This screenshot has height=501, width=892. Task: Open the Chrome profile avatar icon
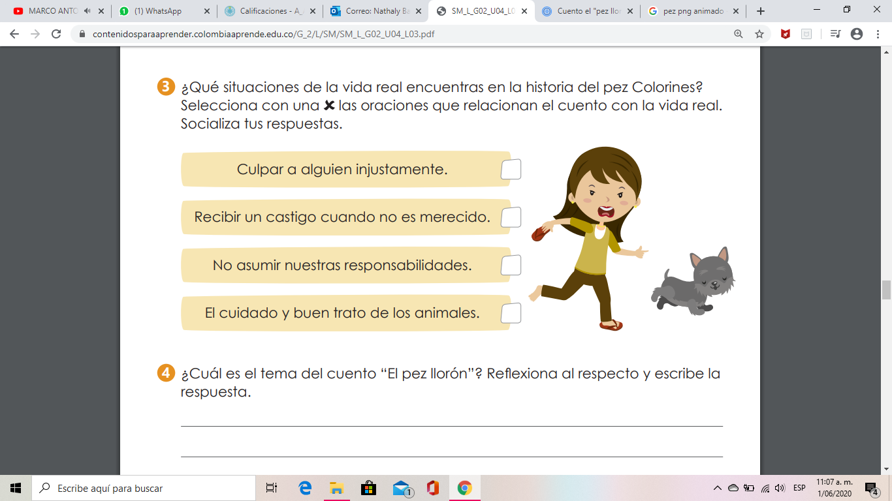pyautogui.click(x=857, y=34)
